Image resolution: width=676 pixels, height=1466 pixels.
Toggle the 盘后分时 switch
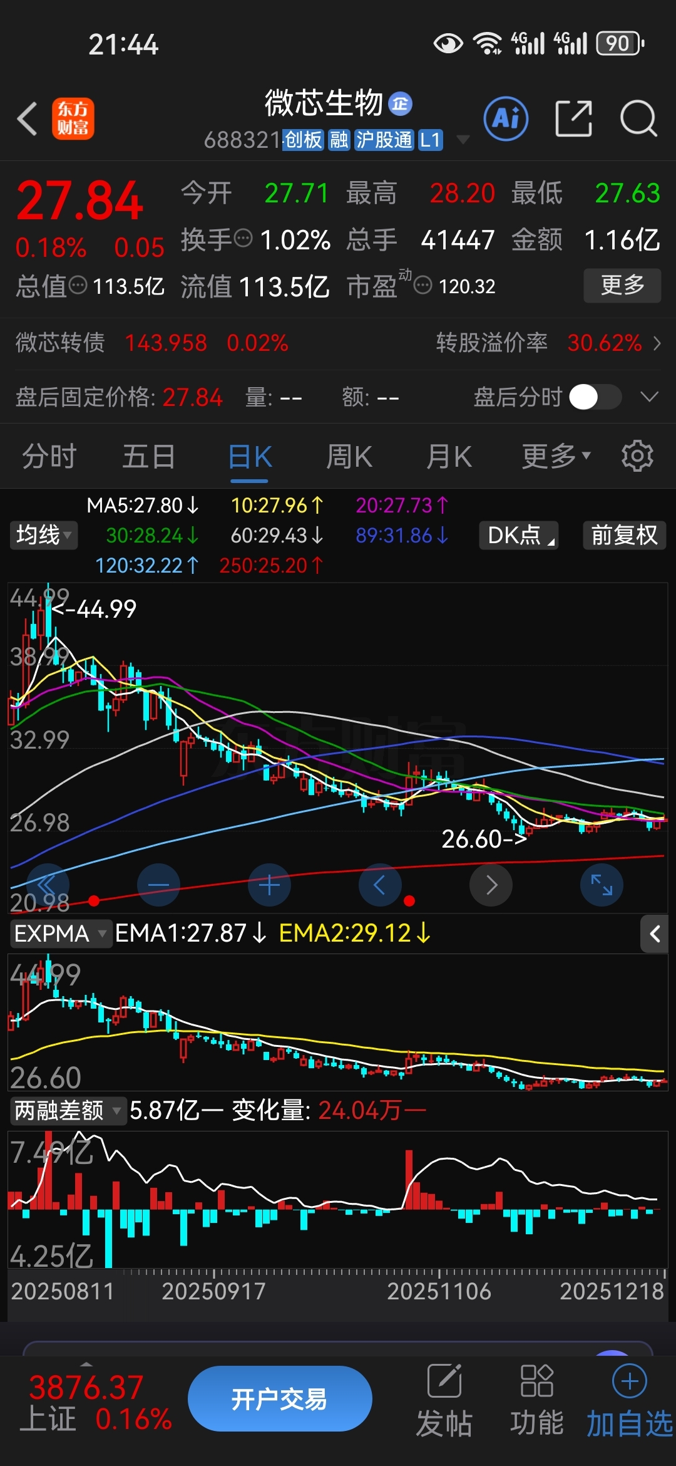(595, 397)
